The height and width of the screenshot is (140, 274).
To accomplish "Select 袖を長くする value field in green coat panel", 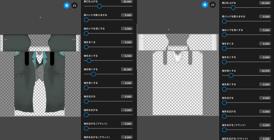I will coord(127,83).
